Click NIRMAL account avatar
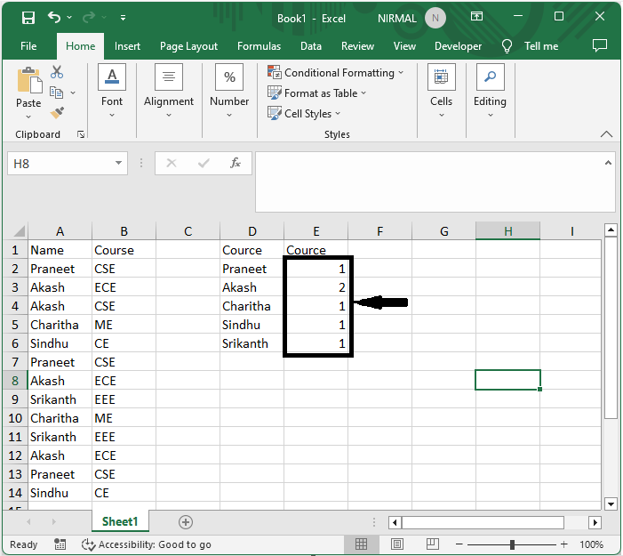This screenshot has width=623, height=556. click(435, 19)
